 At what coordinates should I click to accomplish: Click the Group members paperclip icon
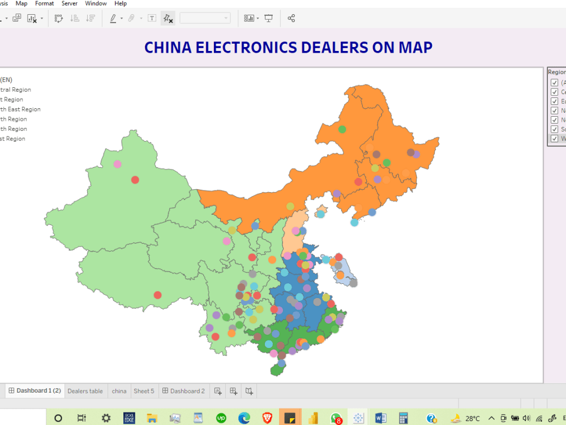[131, 18]
